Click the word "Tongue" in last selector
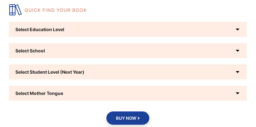256x127 pixels. (x=55, y=94)
